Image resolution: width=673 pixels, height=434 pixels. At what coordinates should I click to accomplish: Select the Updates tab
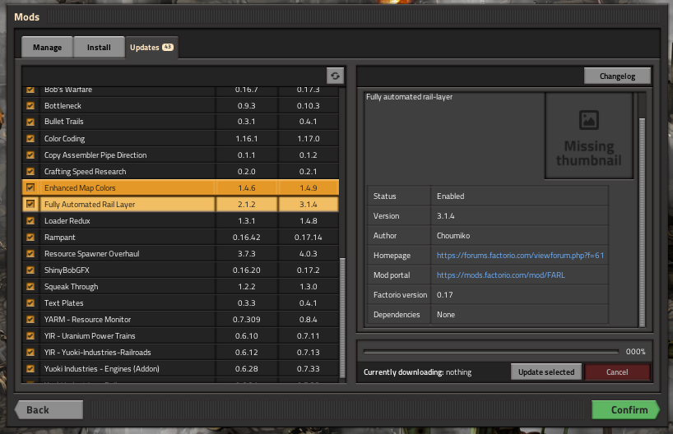[151, 47]
